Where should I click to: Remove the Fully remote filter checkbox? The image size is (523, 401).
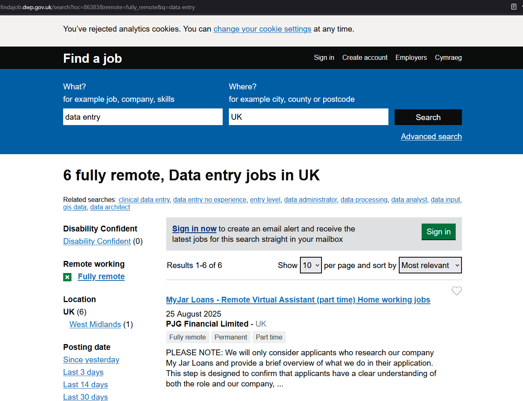click(x=67, y=277)
